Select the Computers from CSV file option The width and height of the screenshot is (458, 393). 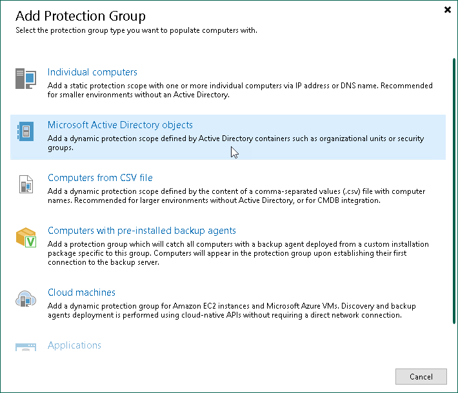tap(100, 178)
